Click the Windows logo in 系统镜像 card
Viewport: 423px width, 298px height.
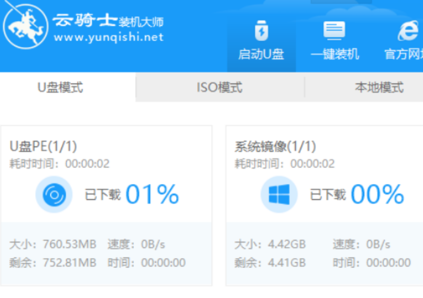click(278, 196)
